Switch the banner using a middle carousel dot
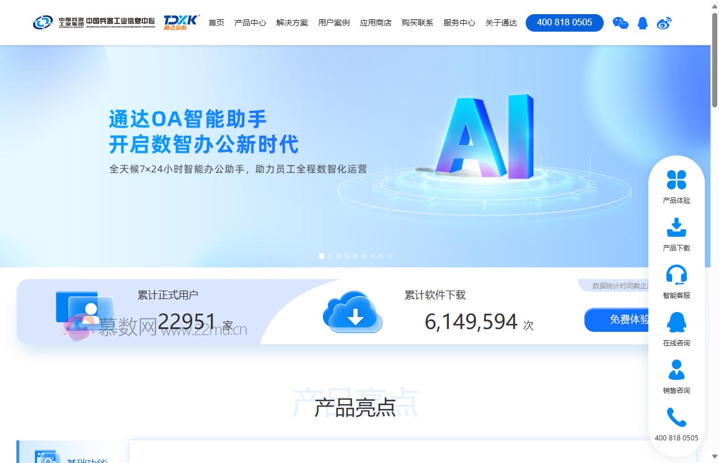719x463 pixels. tap(356, 256)
